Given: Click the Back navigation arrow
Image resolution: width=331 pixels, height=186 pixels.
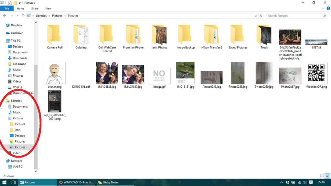Looking at the screenshot, I should pyautogui.click(x=5, y=16).
